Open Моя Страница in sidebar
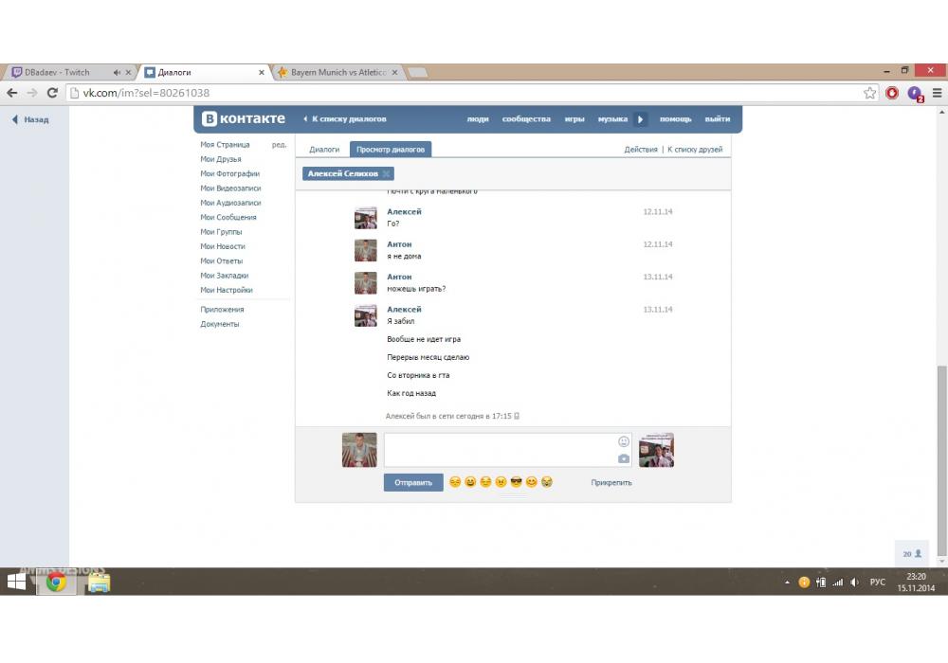The height and width of the screenshot is (663, 948). [x=225, y=145]
